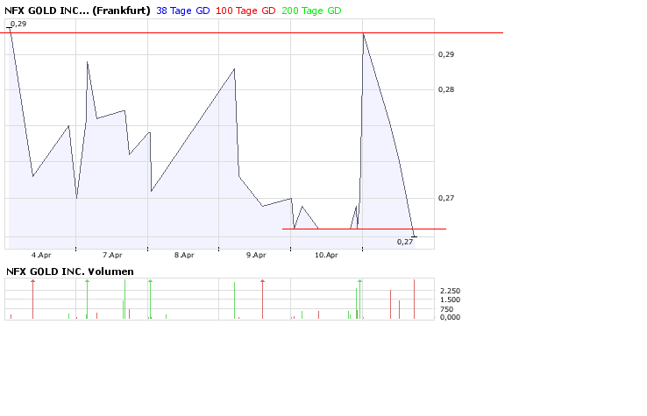Click the 0,000 volume axis label
Image resolution: width=647 pixels, height=416 pixels.
click(x=450, y=317)
